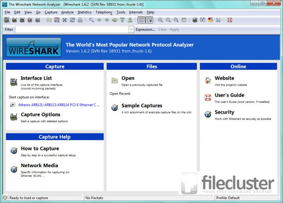
Task: Click the Find packet magnifier icon
Action: point(91,20)
